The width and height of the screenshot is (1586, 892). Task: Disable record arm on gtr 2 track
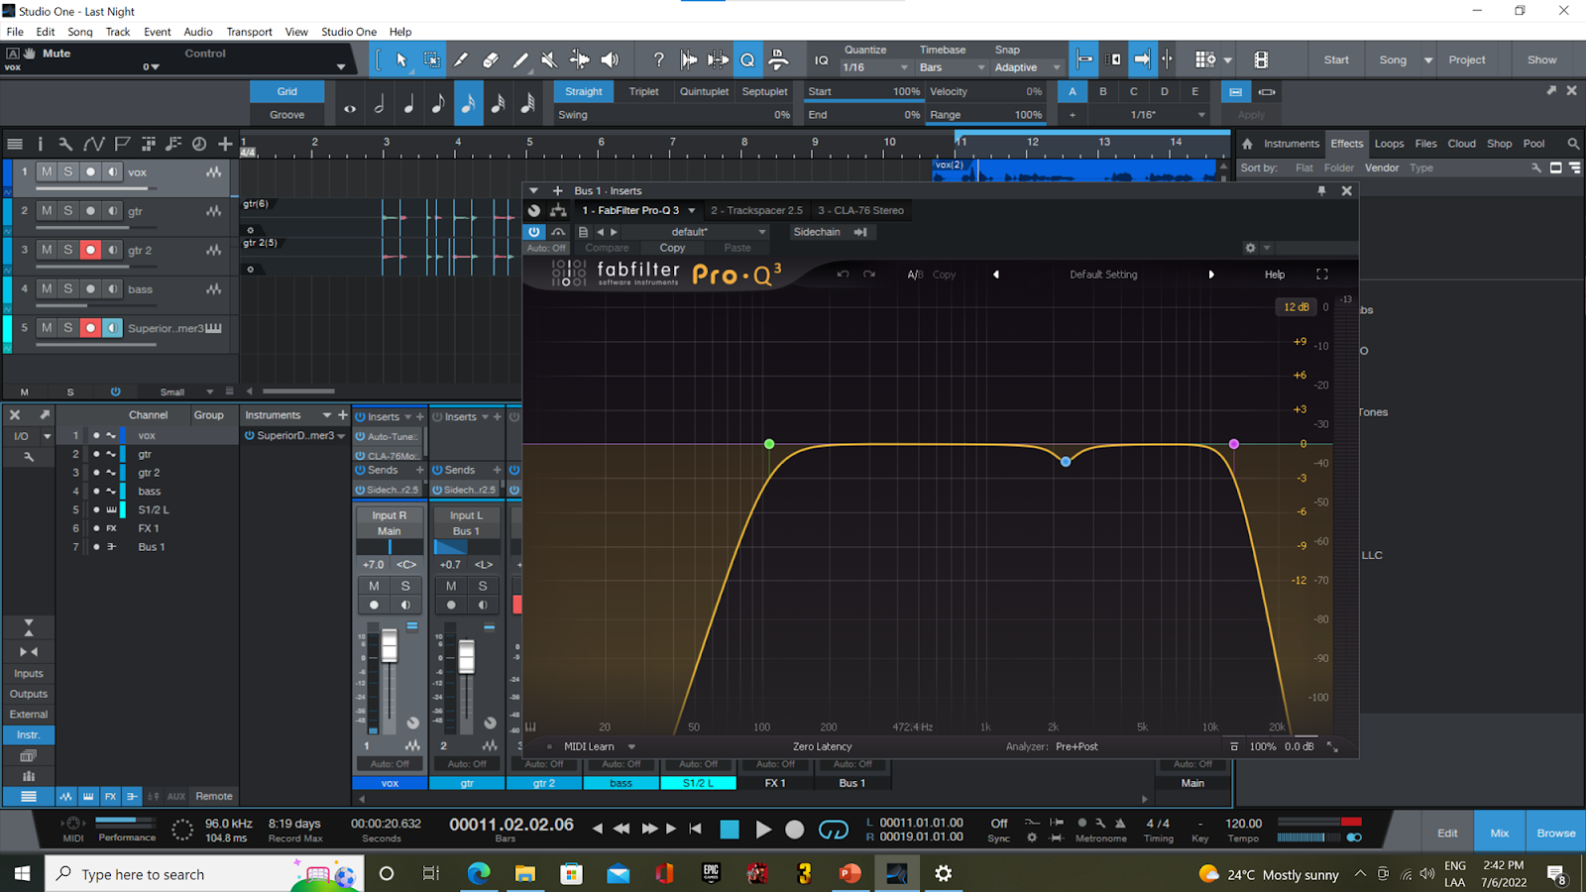point(90,250)
